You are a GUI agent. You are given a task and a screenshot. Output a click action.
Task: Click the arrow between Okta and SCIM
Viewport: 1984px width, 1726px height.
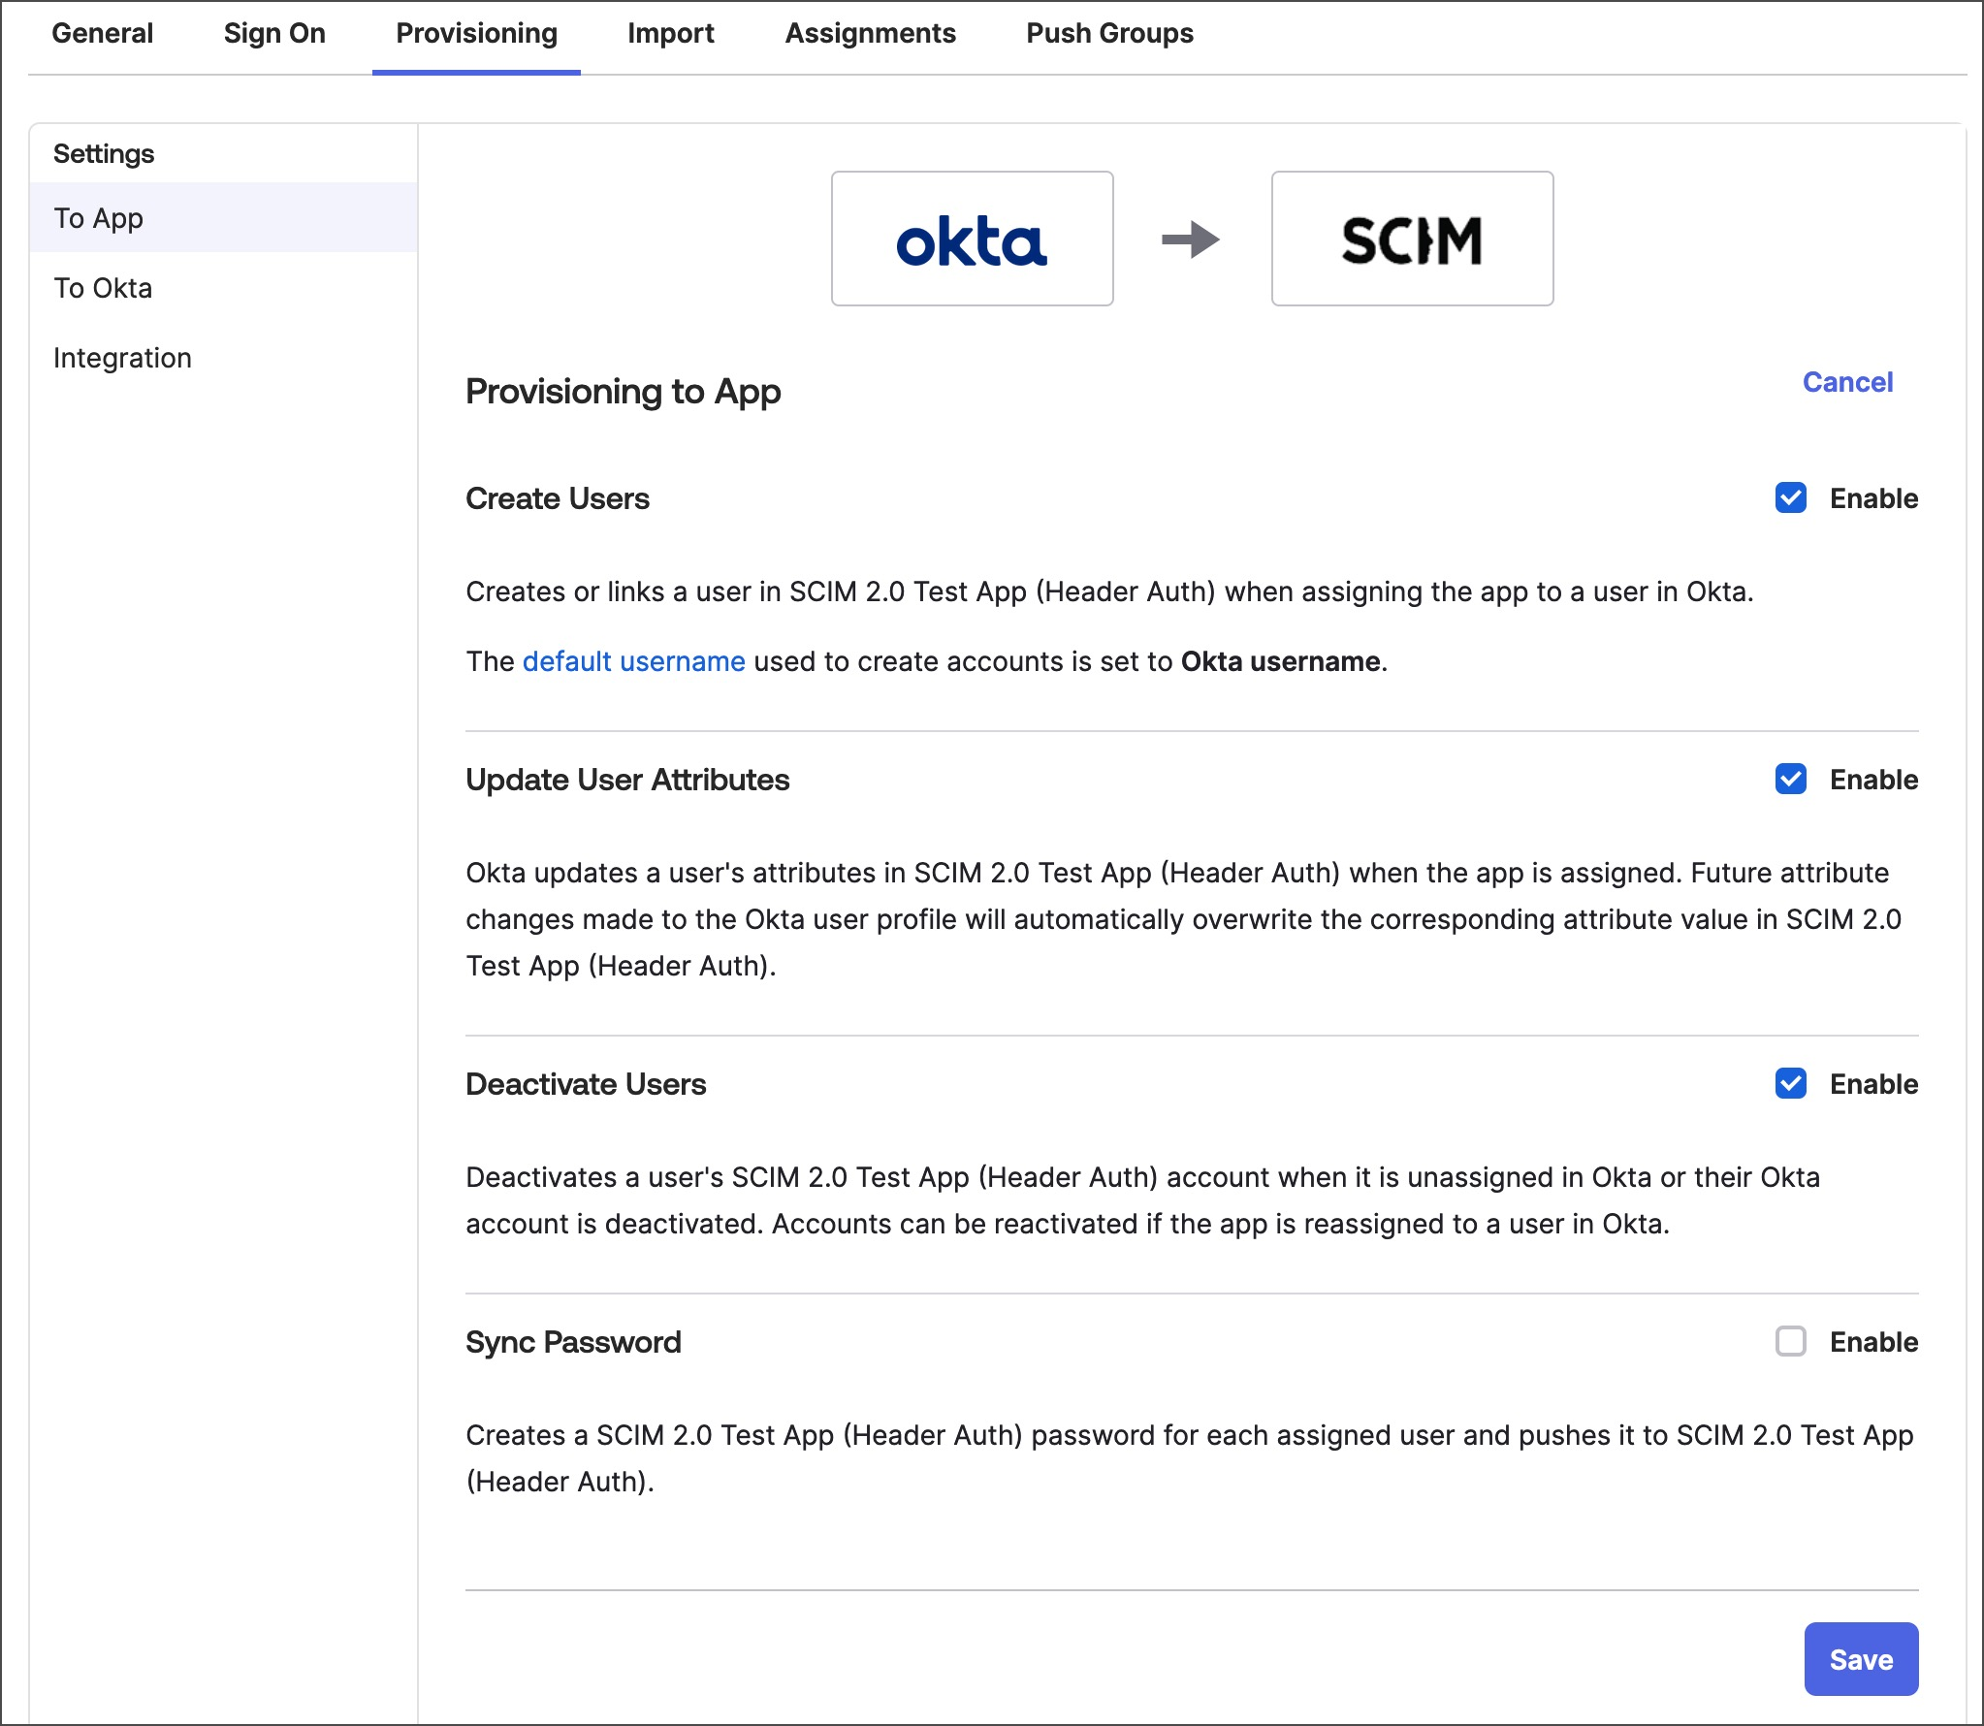[x=1191, y=240]
